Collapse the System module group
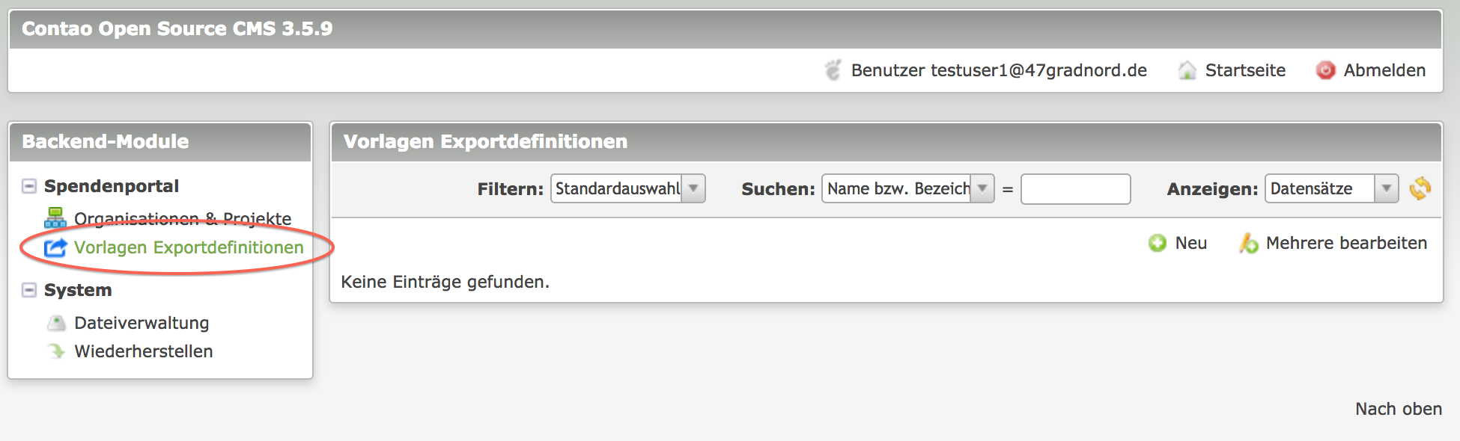Screen dimensions: 1460x441 coord(29,290)
